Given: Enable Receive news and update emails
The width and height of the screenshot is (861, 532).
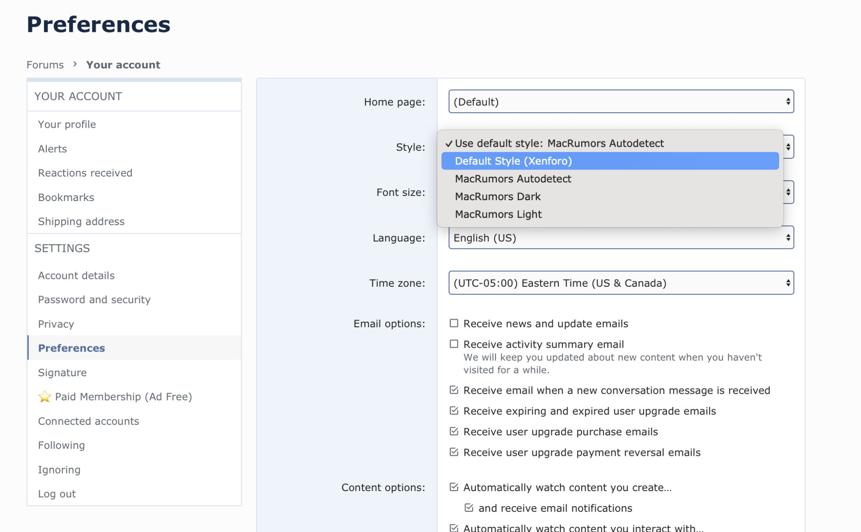Looking at the screenshot, I should [454, 323].
